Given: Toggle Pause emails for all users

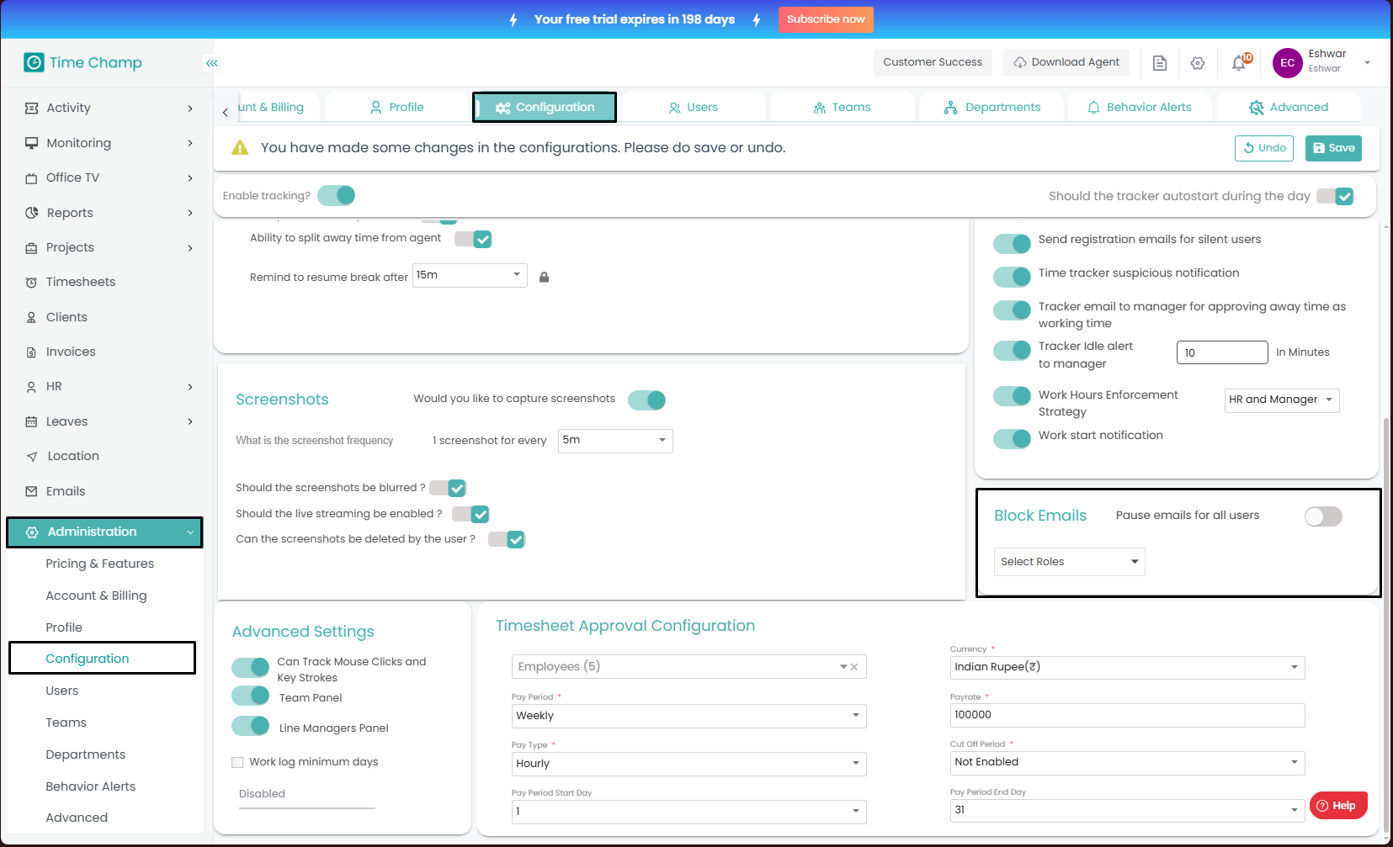Looking at the screenshot, I should pos(1322,516).
